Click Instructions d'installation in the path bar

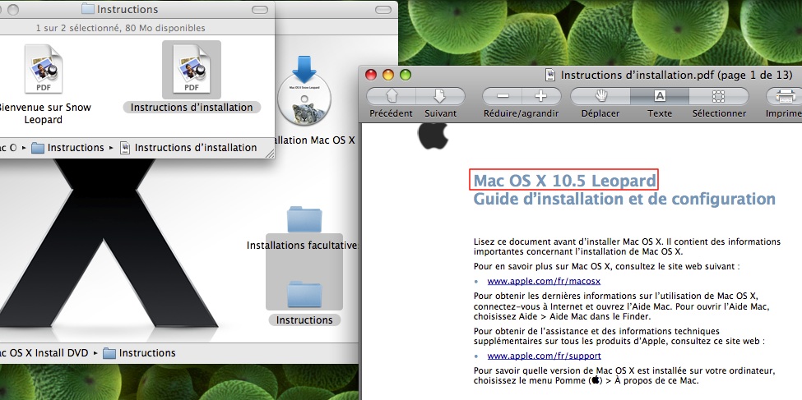[x=188, y=148]
